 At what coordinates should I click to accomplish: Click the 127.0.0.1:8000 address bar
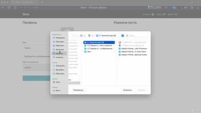[31, 8]
